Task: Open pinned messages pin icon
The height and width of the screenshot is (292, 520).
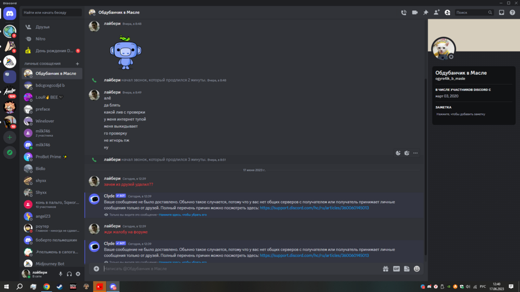Action: tap(425, 12)
